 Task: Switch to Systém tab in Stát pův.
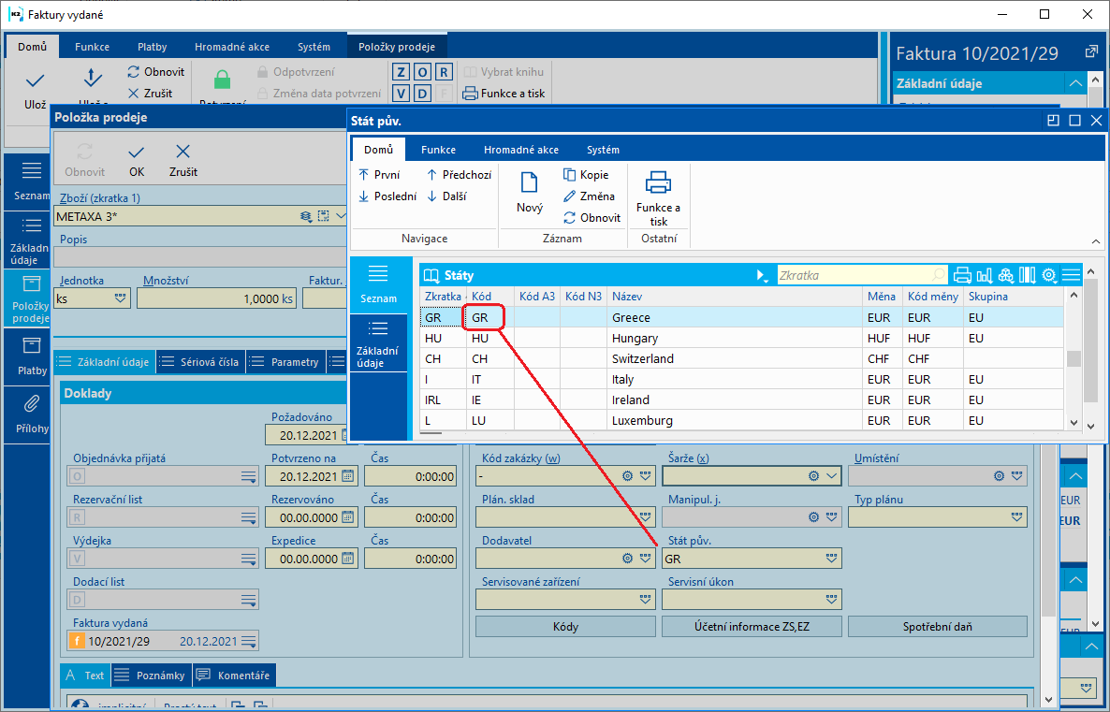pyautogui.click(x=603, y=150)
